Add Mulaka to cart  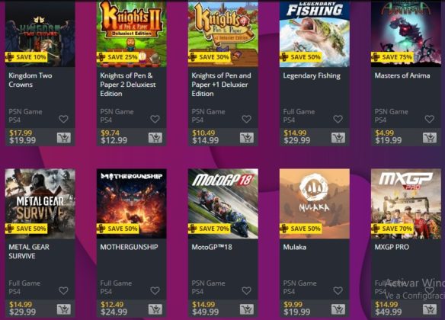(x=338, y=309)
